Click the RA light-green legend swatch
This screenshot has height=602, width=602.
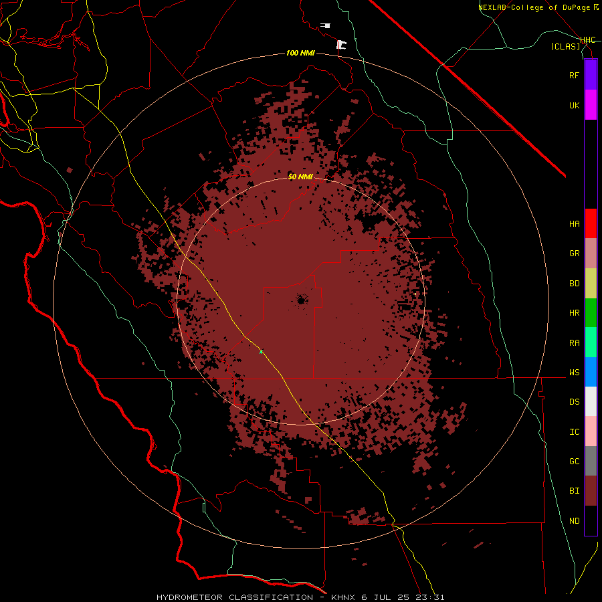pyautogui.click(x=591, y=342)
